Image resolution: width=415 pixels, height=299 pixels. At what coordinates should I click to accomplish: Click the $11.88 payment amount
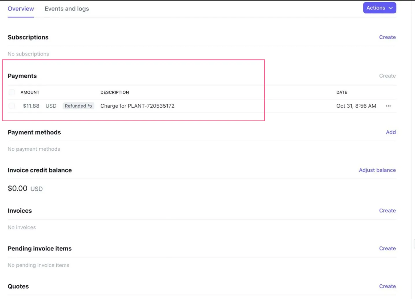click(31, 106)
